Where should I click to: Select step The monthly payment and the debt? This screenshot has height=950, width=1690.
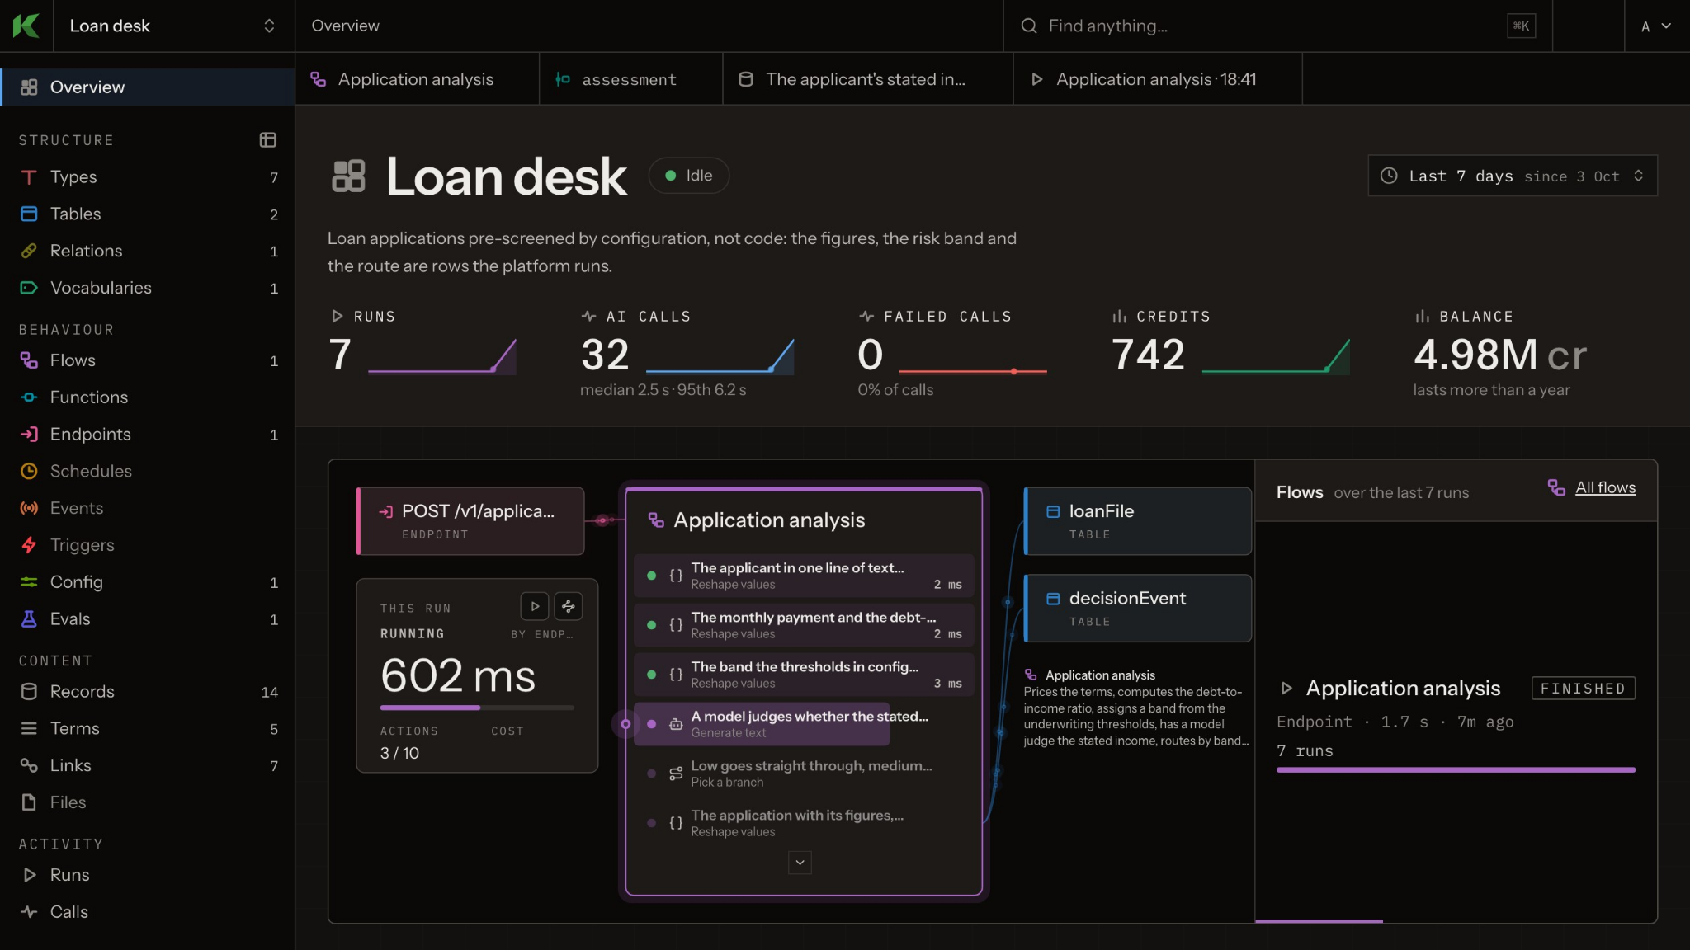click(804, 625)
